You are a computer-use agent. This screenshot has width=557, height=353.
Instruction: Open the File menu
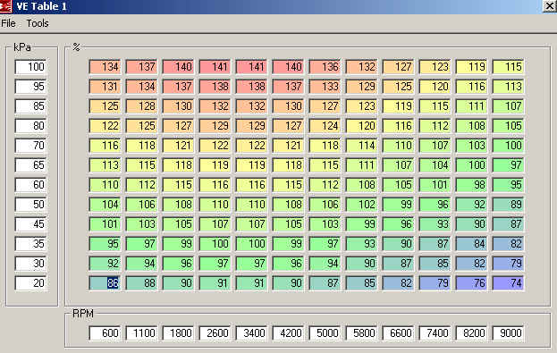pyautogui.click(x=8, y=23)
